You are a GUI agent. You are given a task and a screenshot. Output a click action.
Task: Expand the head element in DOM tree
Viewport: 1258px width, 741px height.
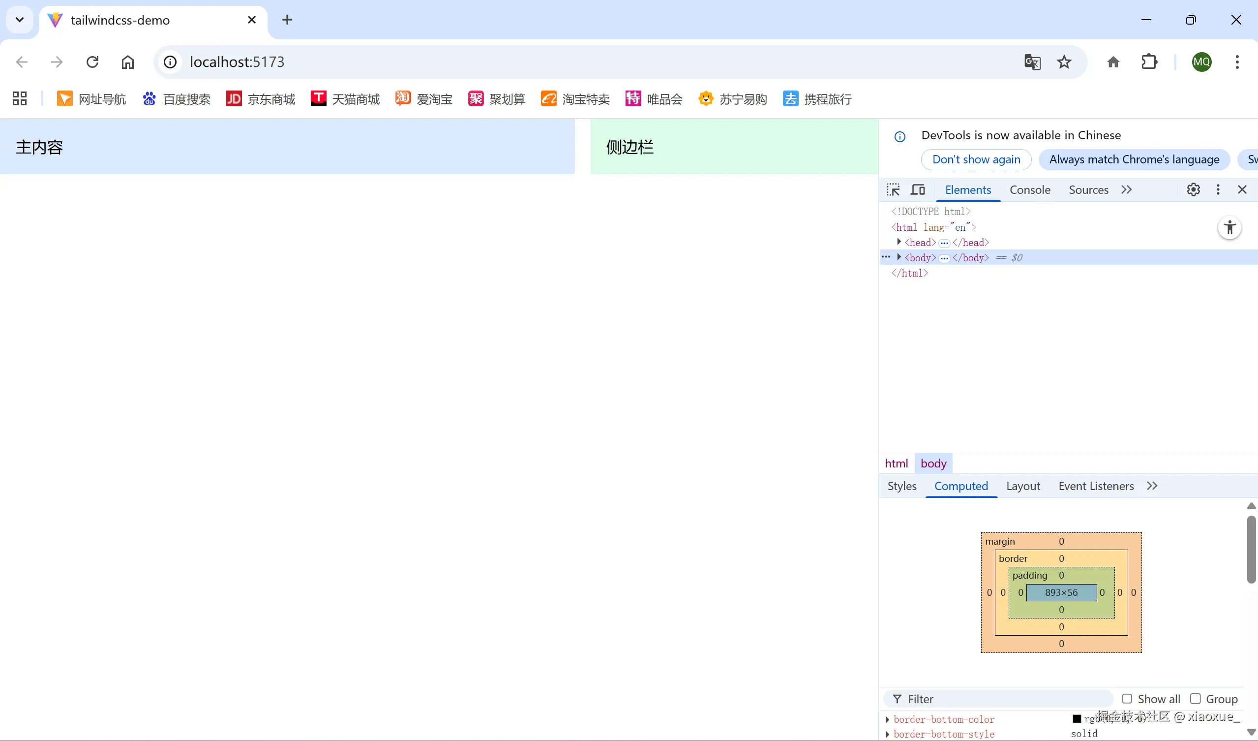pos(898,243)
